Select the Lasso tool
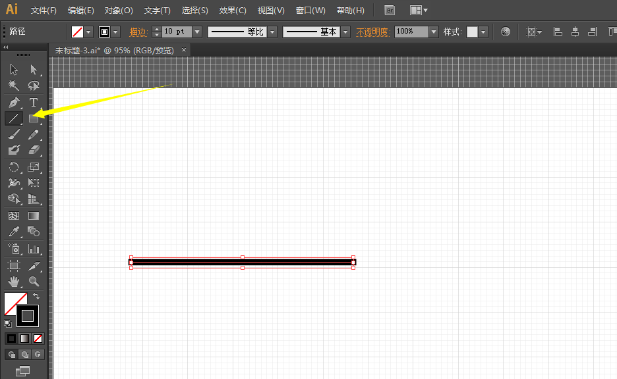 34,86
